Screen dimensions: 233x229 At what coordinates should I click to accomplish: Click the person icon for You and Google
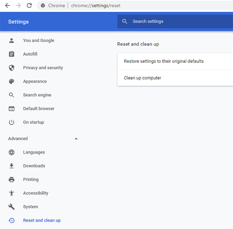(11, 41)
